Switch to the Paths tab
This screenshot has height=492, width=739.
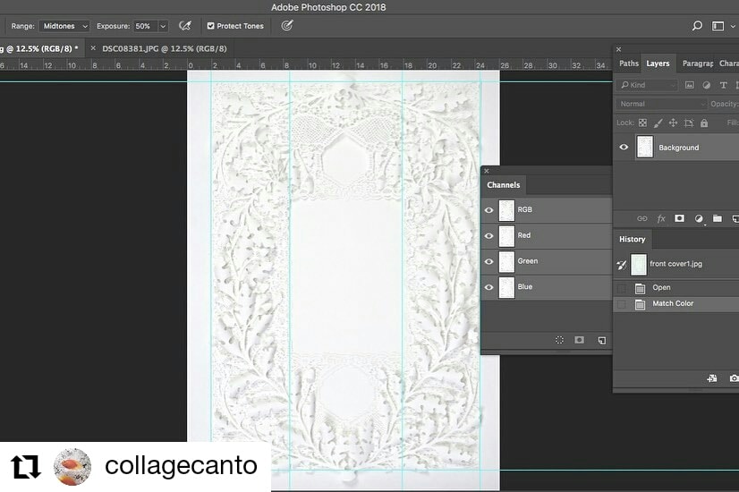click(x=629, y=64)
